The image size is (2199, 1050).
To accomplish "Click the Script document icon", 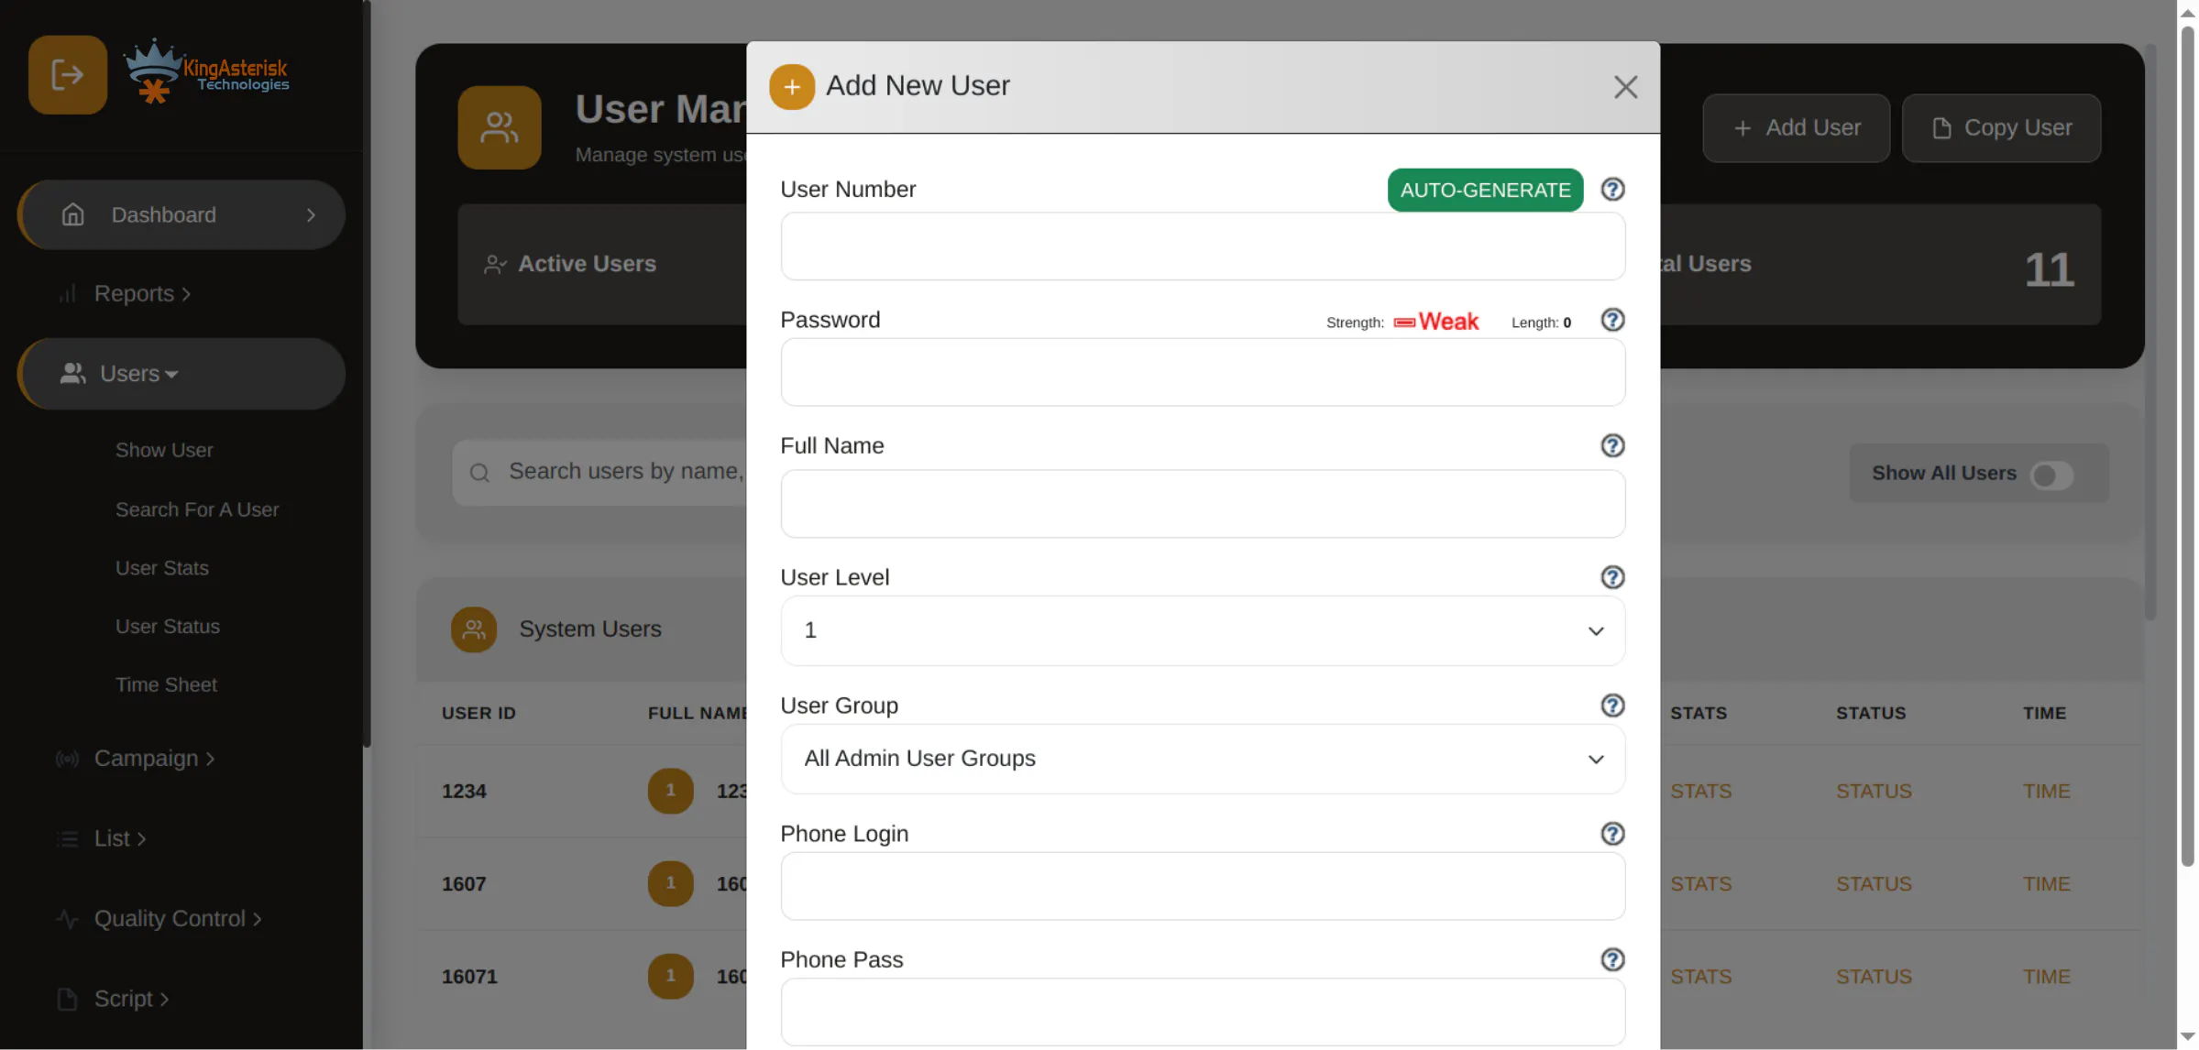I will coord(67,999).
